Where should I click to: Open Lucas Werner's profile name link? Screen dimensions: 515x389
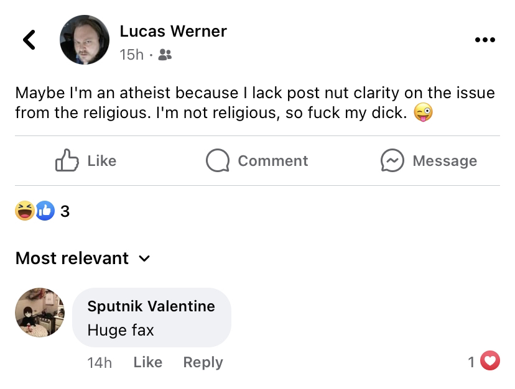(173, 31)
